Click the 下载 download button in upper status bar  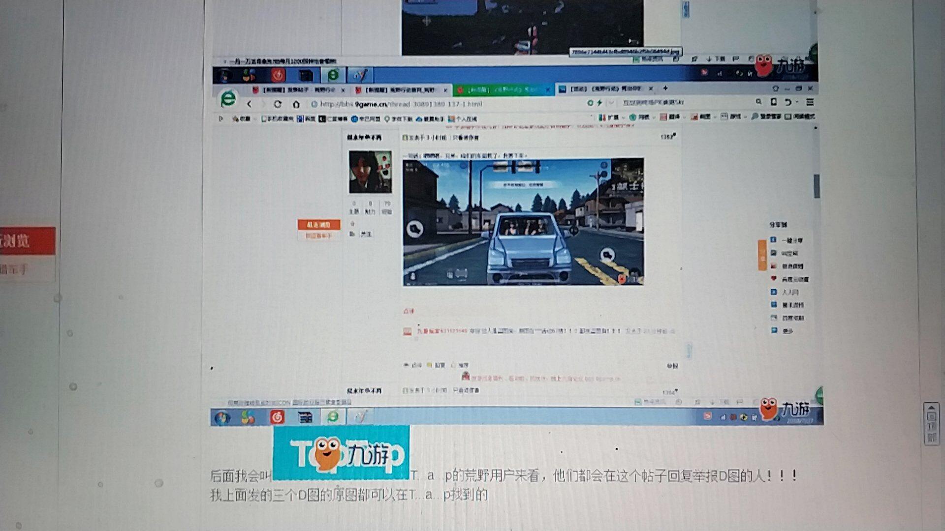click(x=716, y=59)
